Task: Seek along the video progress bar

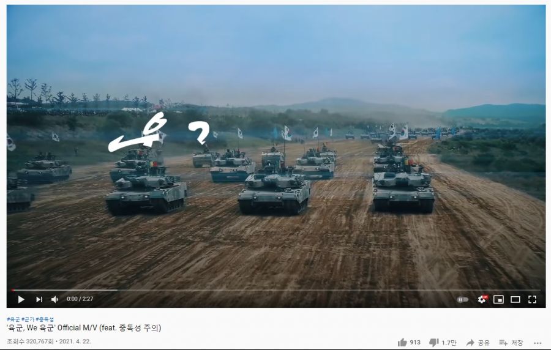Action: (x=276, y=290)
